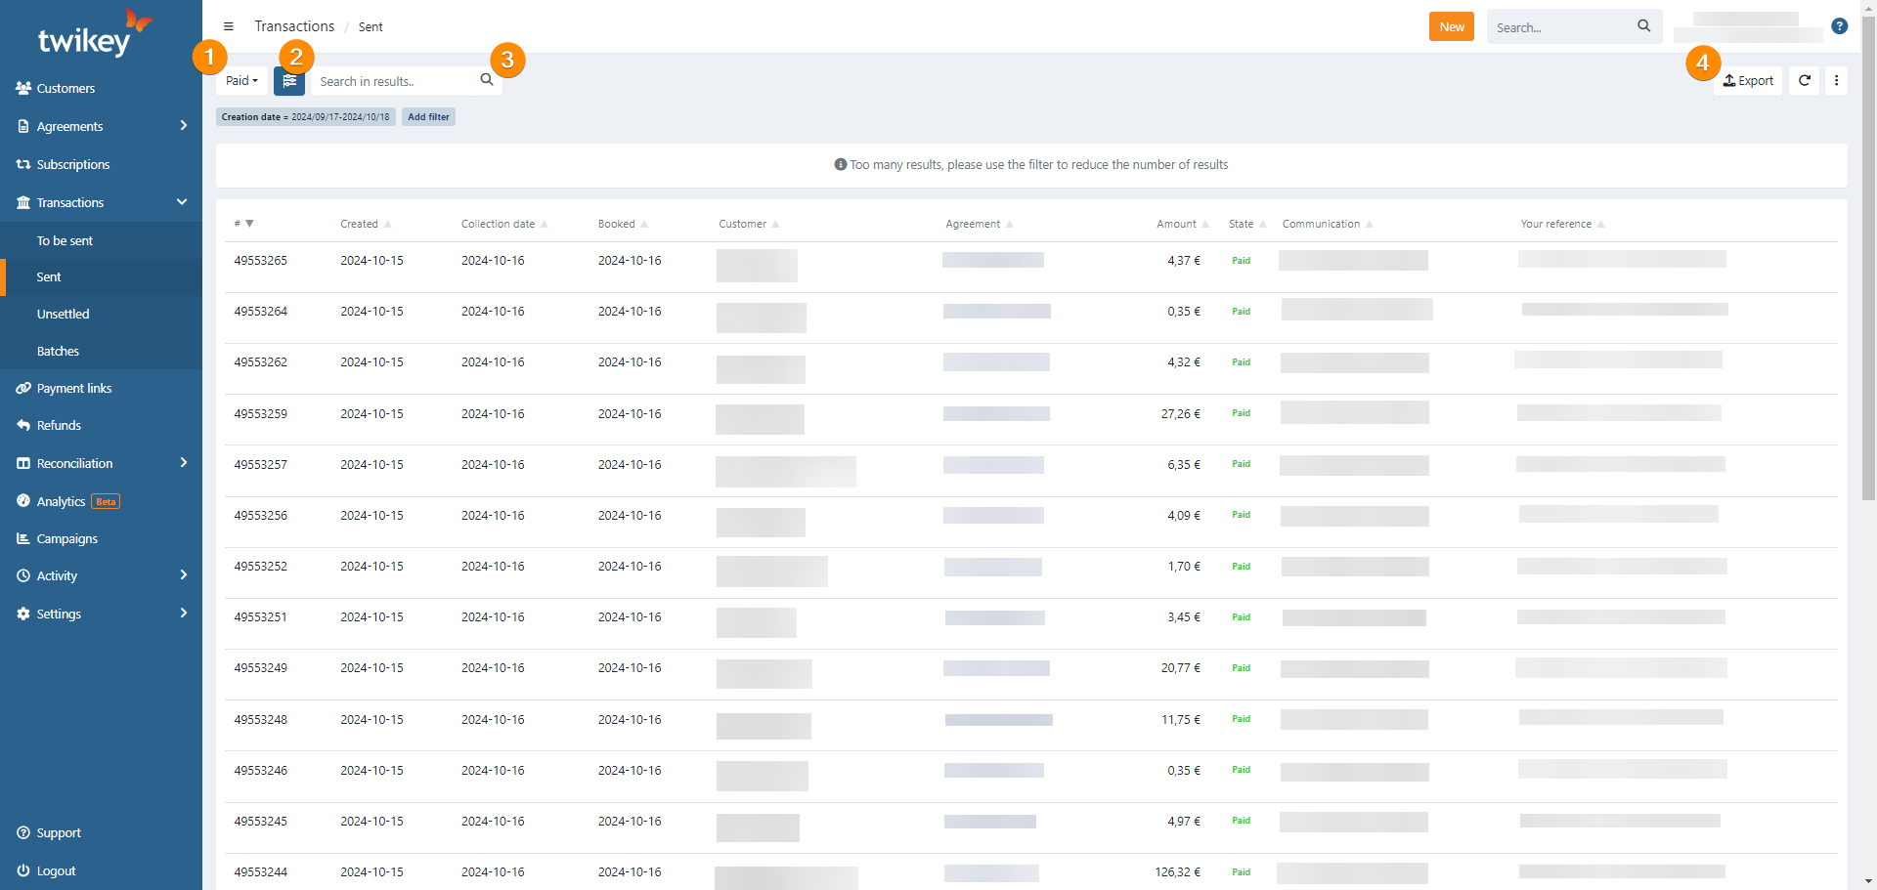Open the three-dot more options menu
This screenshot has height=890, width=1877.
tap(1837, 81)
